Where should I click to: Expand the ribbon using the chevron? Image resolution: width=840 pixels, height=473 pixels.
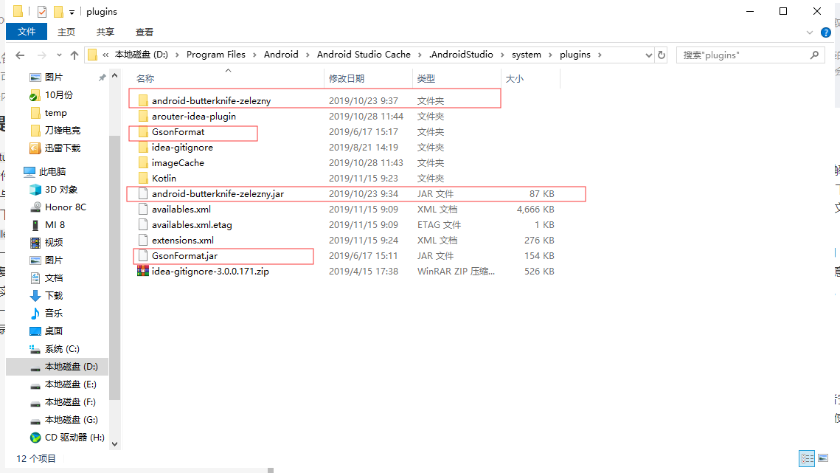(810, 32)
